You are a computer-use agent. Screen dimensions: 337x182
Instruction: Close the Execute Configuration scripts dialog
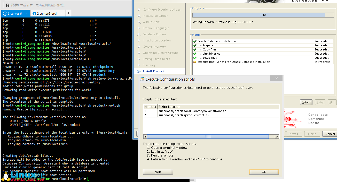276,78
